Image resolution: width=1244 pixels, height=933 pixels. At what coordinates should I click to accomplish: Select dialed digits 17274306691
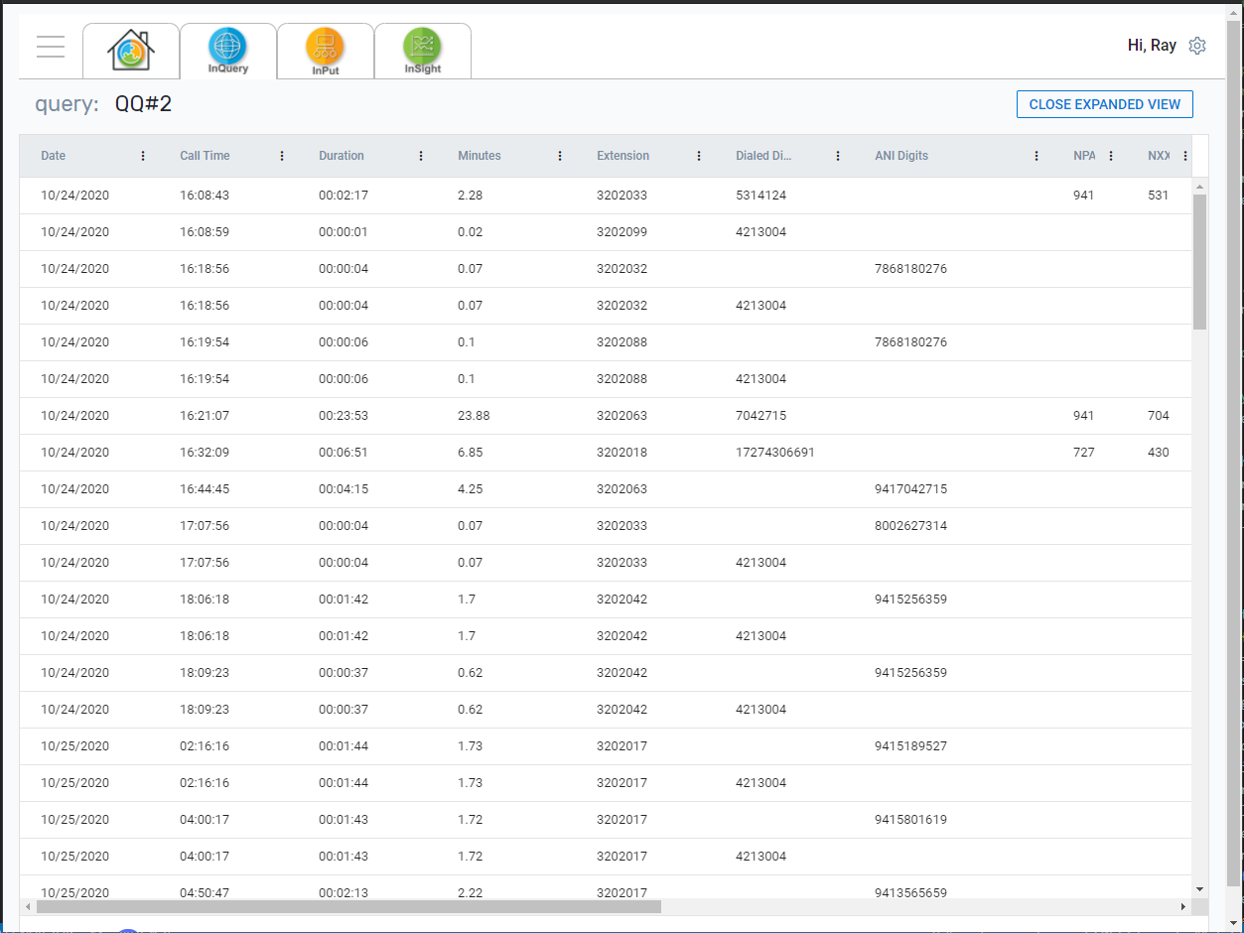pos(775,453)
